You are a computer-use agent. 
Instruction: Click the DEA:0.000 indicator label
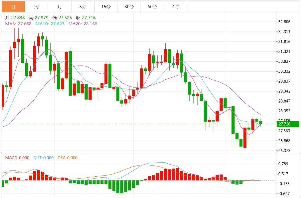(68, 158)
